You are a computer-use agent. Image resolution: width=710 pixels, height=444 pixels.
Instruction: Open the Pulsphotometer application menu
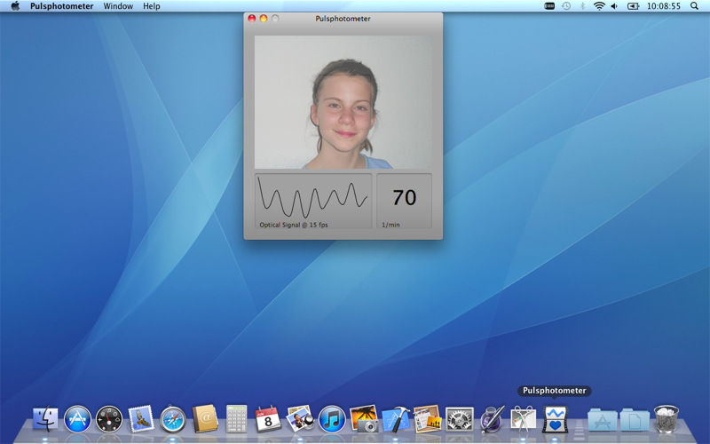pyautogui.click(x=61, y=6)
